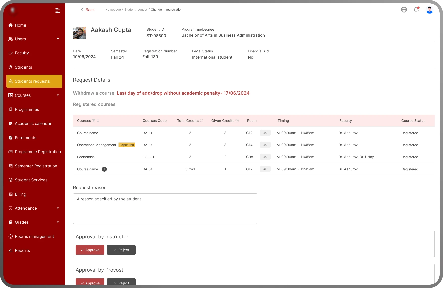This screenshot has width=443, height=288.
Task: Select Rooms management in the sidebar
Action: [34, 236]
